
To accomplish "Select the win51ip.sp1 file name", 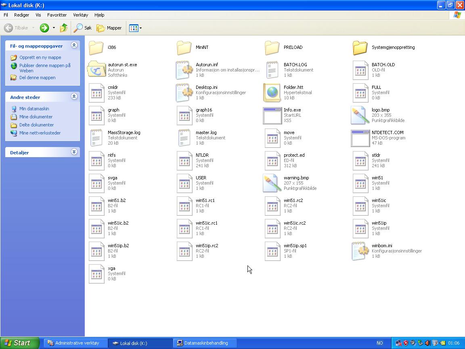I will click(295, 246).
